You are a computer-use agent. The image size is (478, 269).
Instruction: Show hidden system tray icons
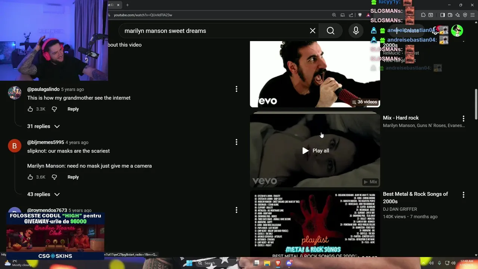click(x=423, y=263)
